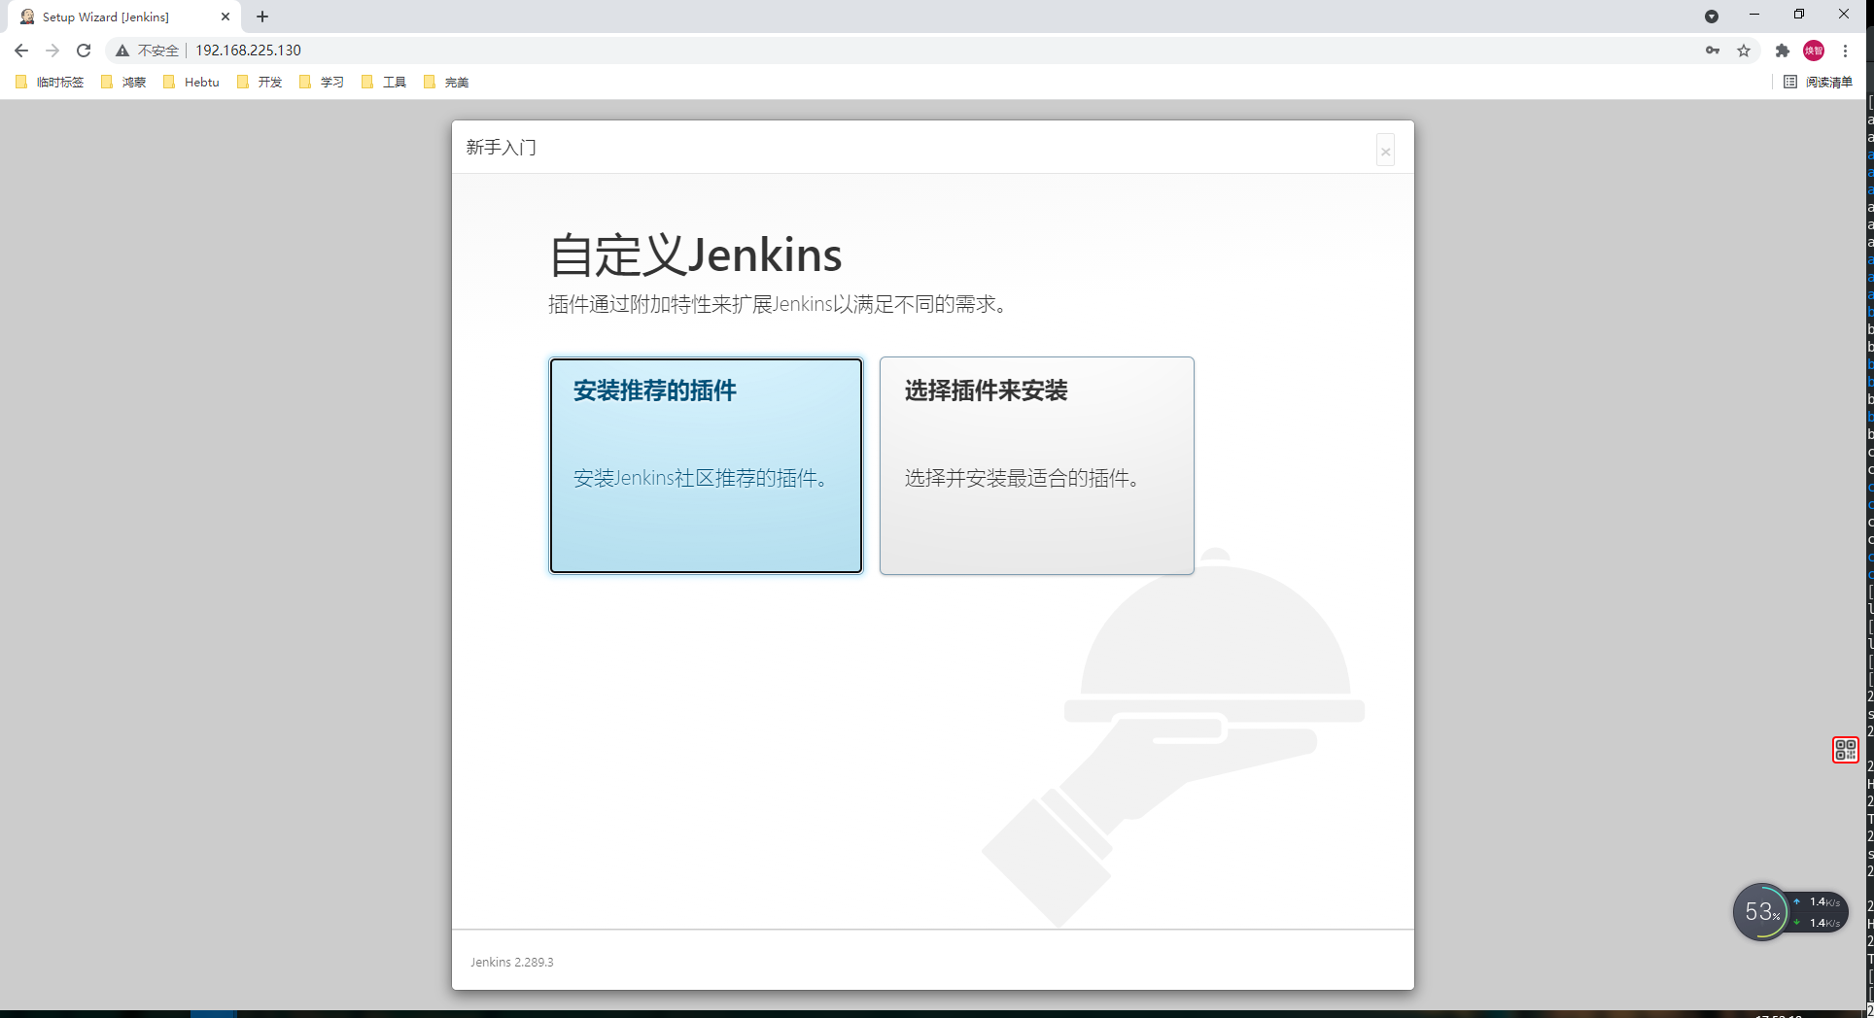Screen dimensions: 1874x1018
Task: Click the network speed 1.4K/s indicator
Action: 1819,912
